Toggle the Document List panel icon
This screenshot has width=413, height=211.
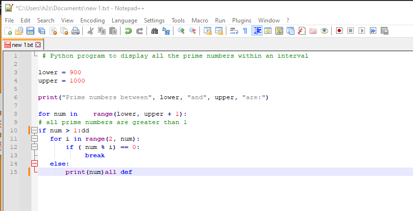click(290, 31)
